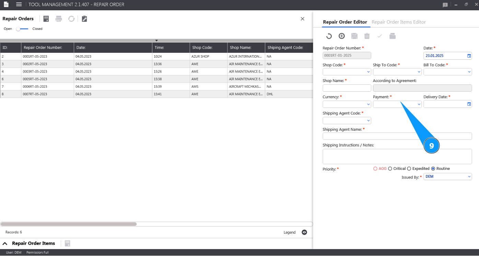Click the Shipping Instructions / Notes text area
This screenshot has width=479, height=256.
click(397, 156)
